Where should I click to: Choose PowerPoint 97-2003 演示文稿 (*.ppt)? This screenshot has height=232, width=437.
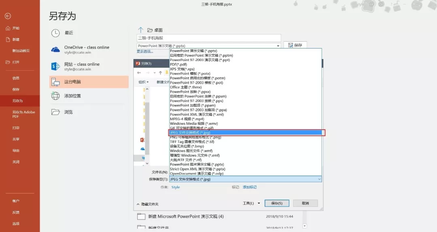click(x=246, y=60)
